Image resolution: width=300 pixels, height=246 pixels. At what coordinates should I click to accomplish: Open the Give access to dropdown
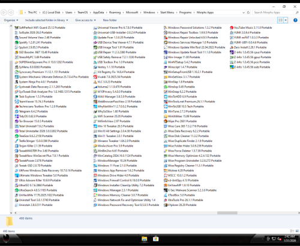click(x=85, y=20)
